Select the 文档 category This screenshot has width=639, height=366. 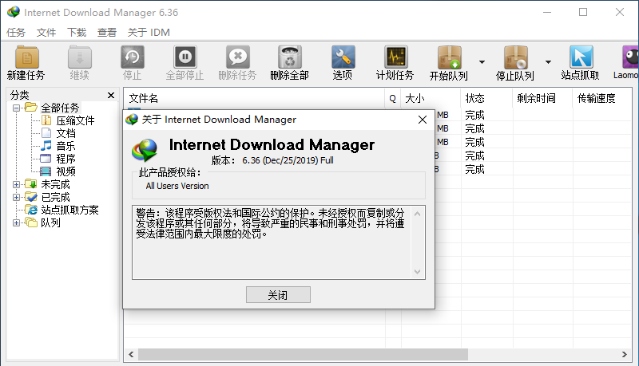(x=65, y=133)
